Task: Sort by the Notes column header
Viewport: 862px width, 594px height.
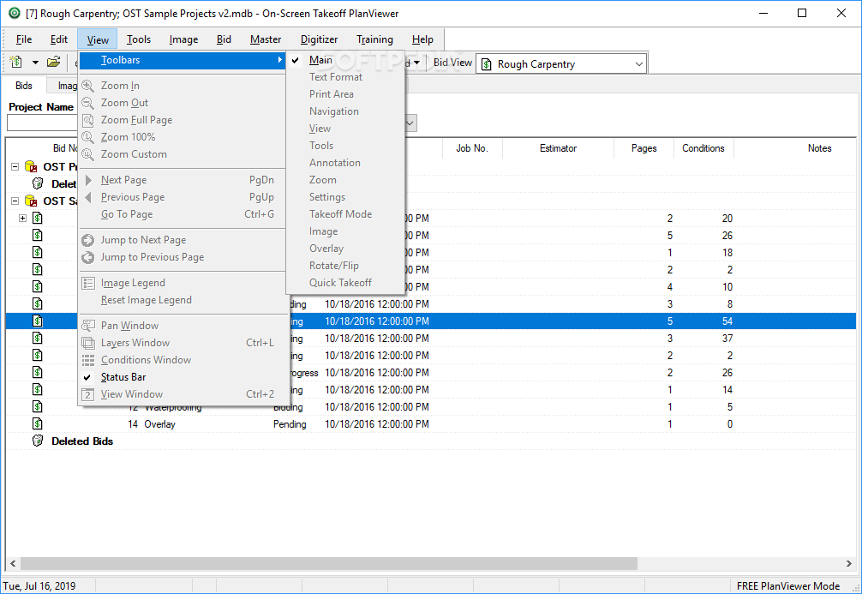Action: [819, 148]
